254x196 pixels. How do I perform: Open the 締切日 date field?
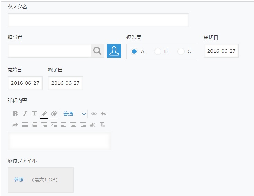[221, 51]
